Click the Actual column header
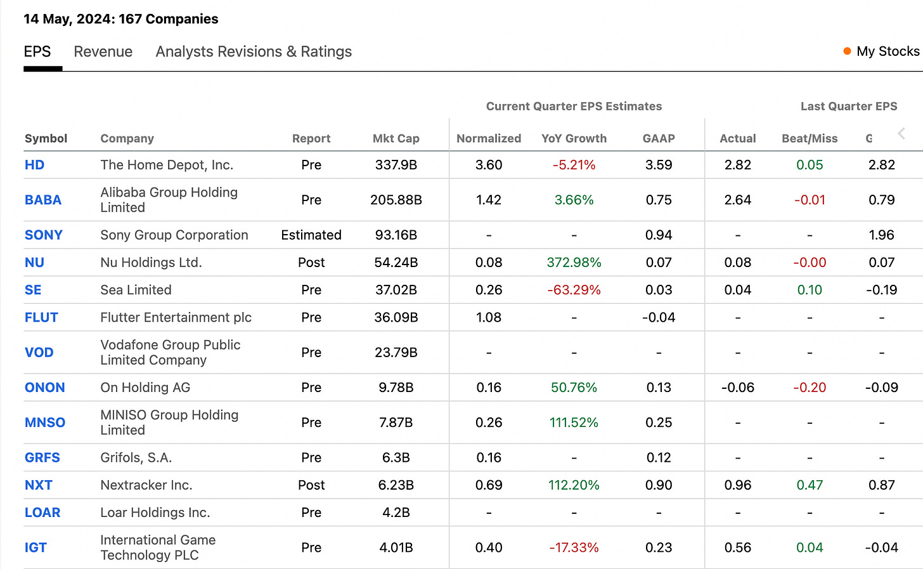The image size is (923, 569). (x=738, y=138)
